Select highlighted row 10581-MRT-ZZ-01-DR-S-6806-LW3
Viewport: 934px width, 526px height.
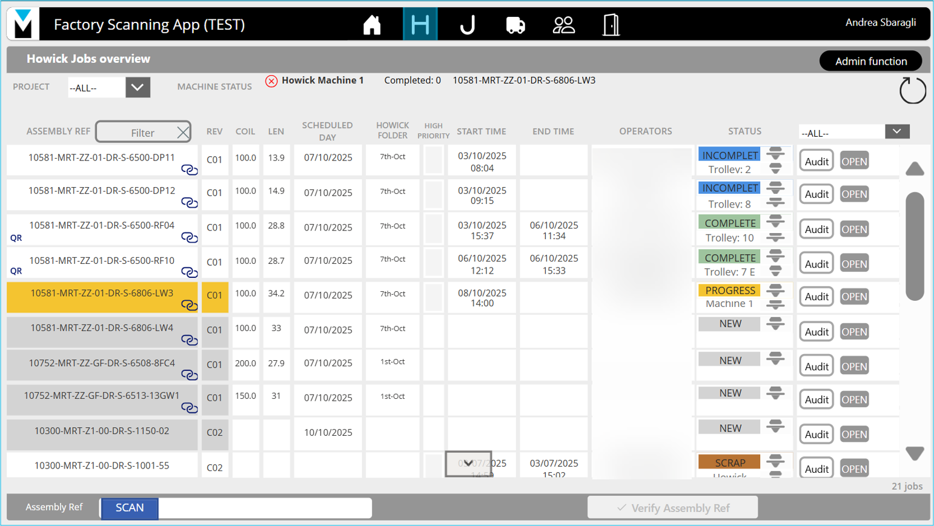click(x=102, y=297)
